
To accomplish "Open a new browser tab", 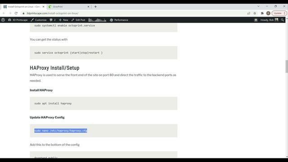I will click(95, 7).
